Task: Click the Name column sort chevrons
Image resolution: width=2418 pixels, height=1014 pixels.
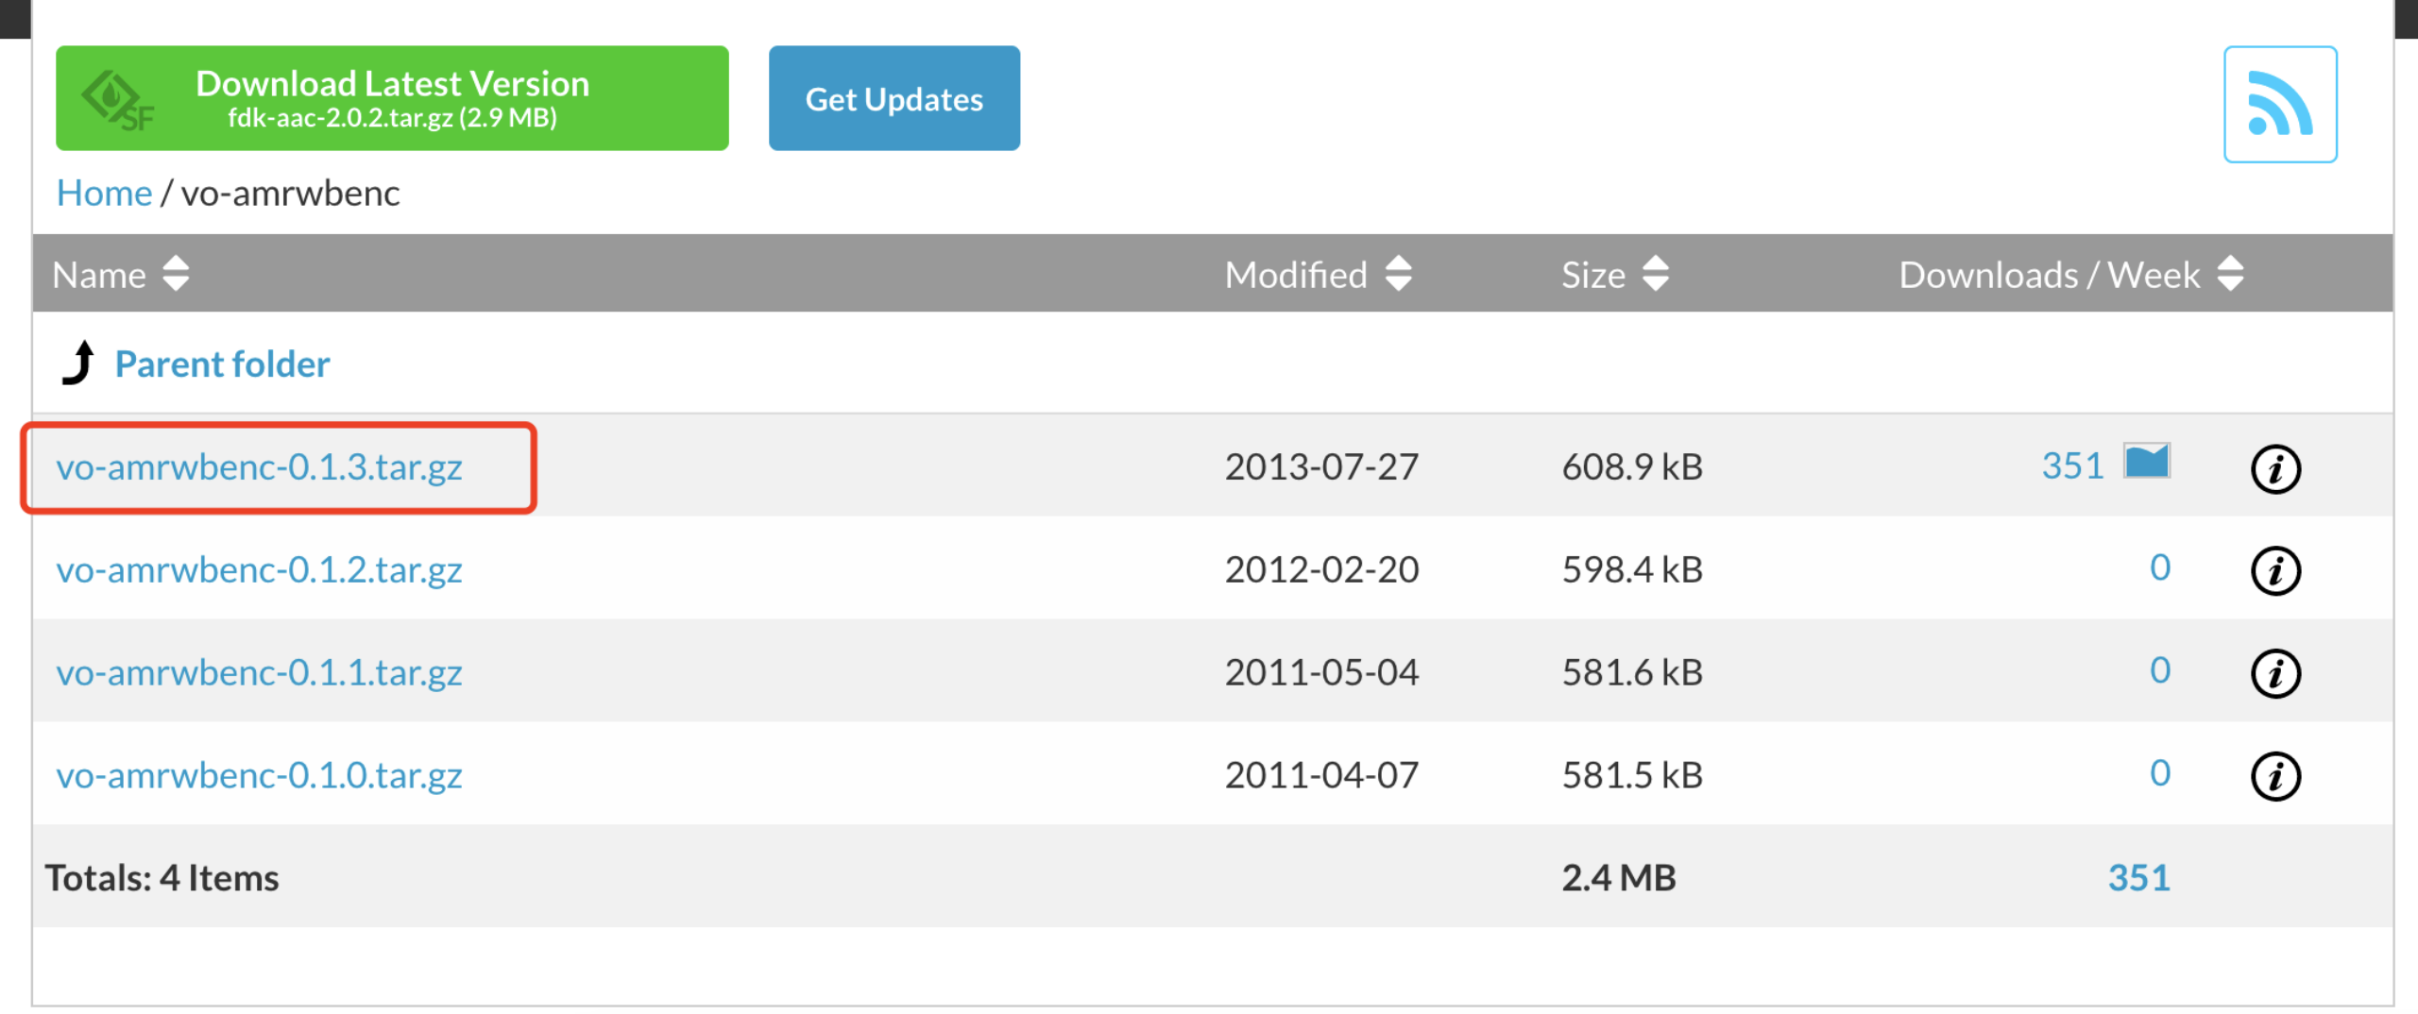Action: (x=175, y=274)
